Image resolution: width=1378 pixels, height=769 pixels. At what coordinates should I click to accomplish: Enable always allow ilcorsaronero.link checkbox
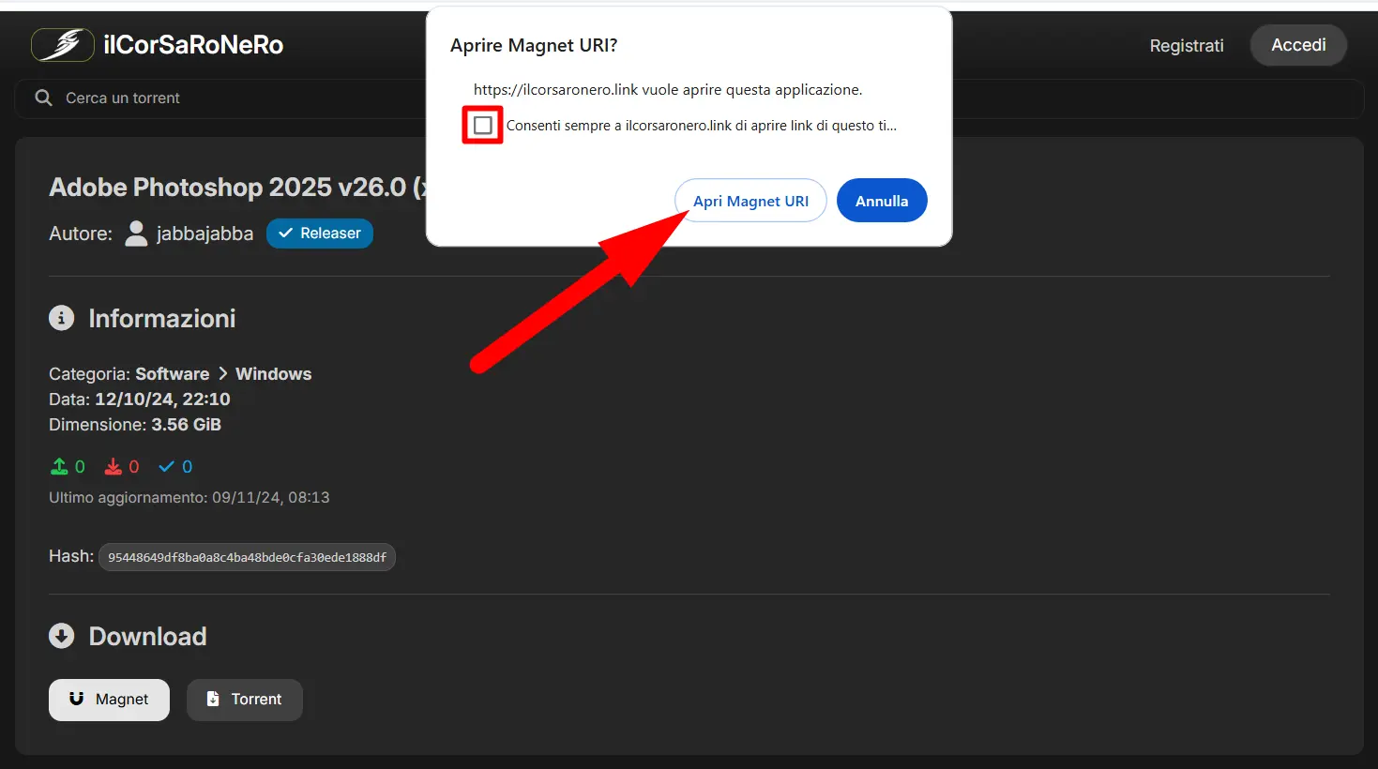pyautogui.click(x=483, y=125)
